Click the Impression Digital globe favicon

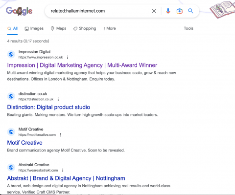tap(11, 54)
